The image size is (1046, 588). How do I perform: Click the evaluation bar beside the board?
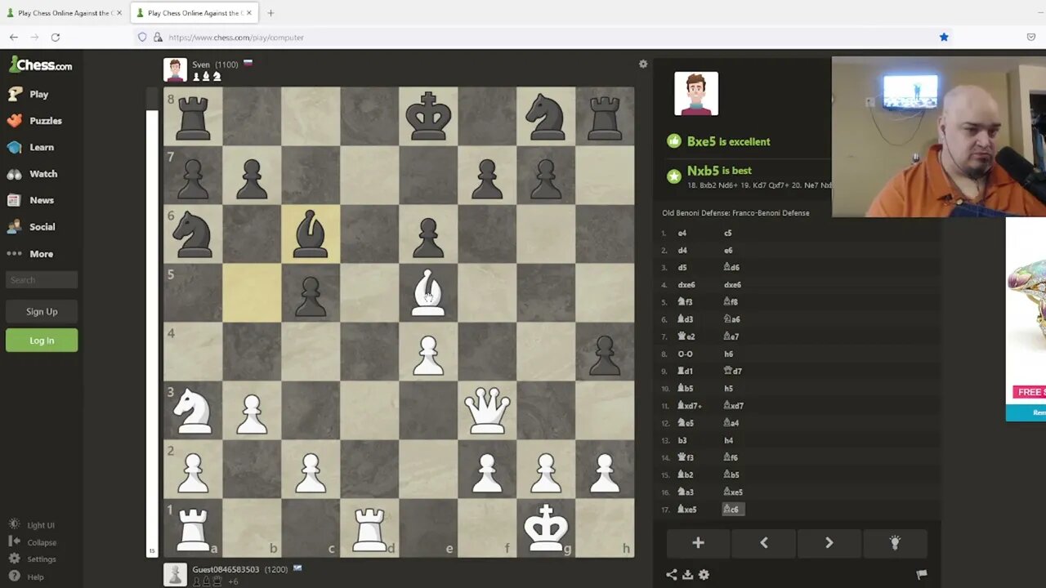[x=151, y=323]
